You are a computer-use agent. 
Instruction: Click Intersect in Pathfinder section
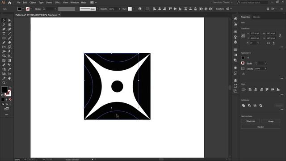[x=255, y=106]
